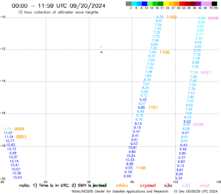221x194 pixels.
Task: Click the wave height value 7.92
Action: pyautogui.click(x=191, y=97)
